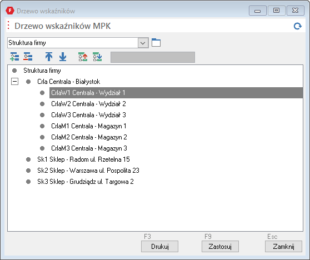The height and width of the screenshot is (260, 310).
Task: Select the Struktura firmy root node
Action: click(42, 71)
